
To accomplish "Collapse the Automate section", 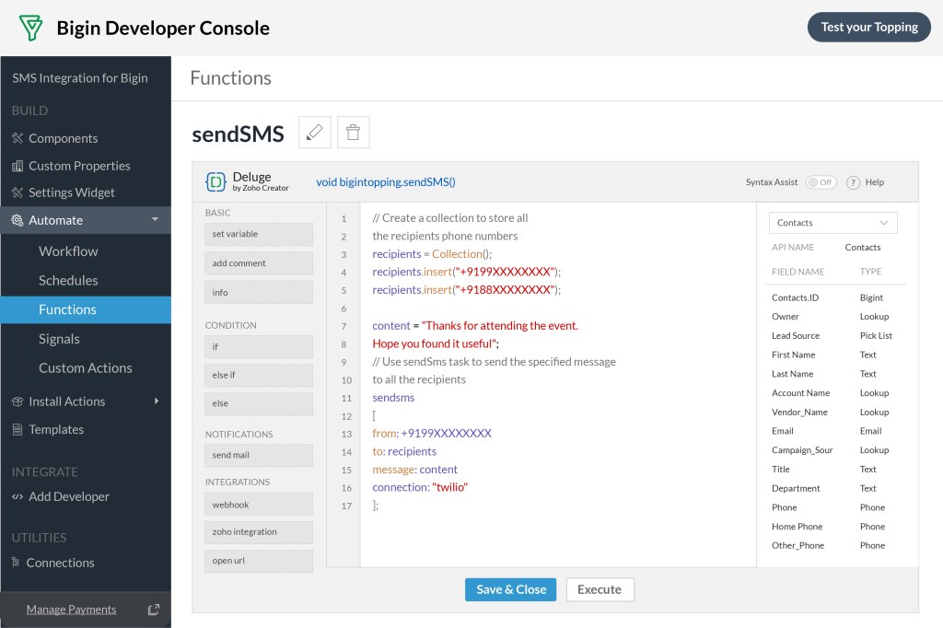I will pos(155,220).
